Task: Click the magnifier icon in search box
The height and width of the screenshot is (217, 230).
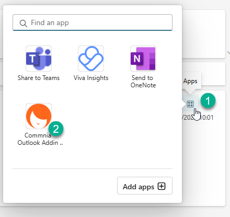Action: coord(23,23)
